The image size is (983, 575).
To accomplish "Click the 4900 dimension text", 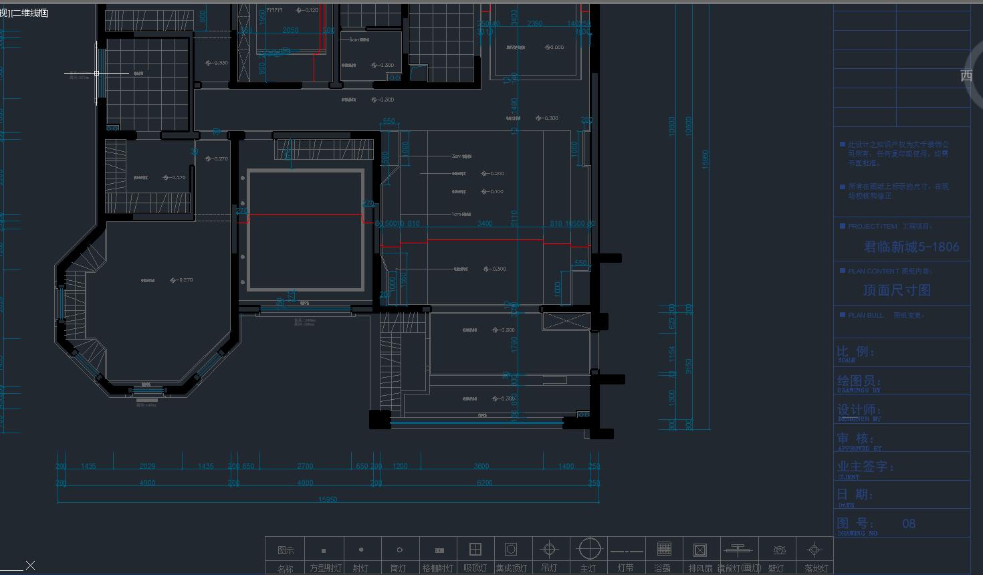I will tap(147, 483).
